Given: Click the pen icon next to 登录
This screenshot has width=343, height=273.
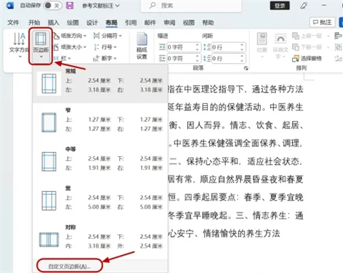Looking at the screenshot, I should 304,6.
